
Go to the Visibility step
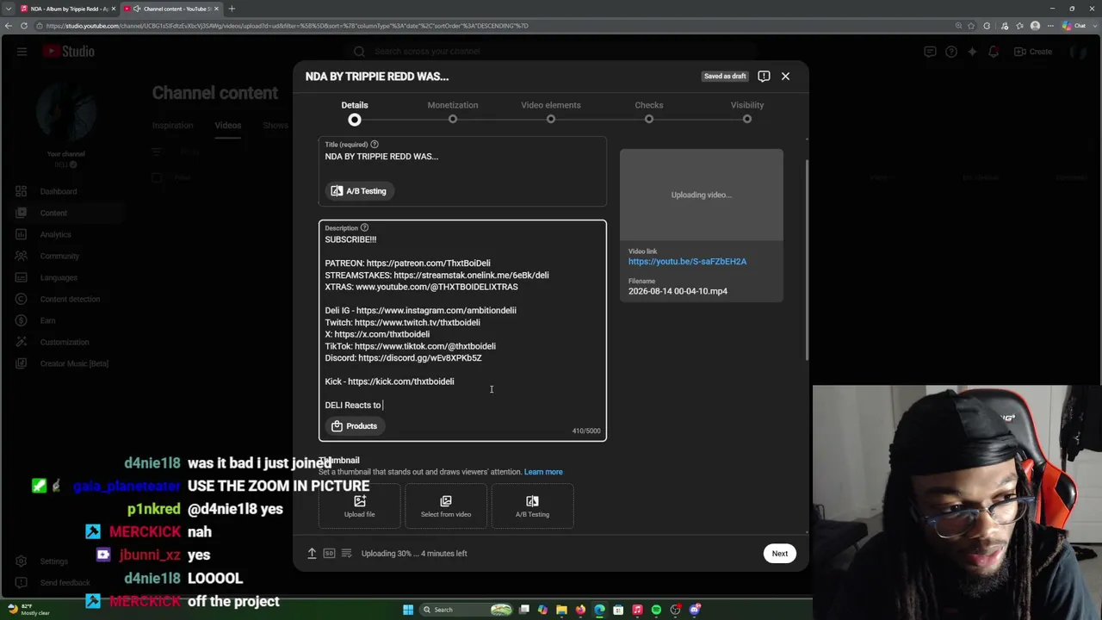coord(747,111)
